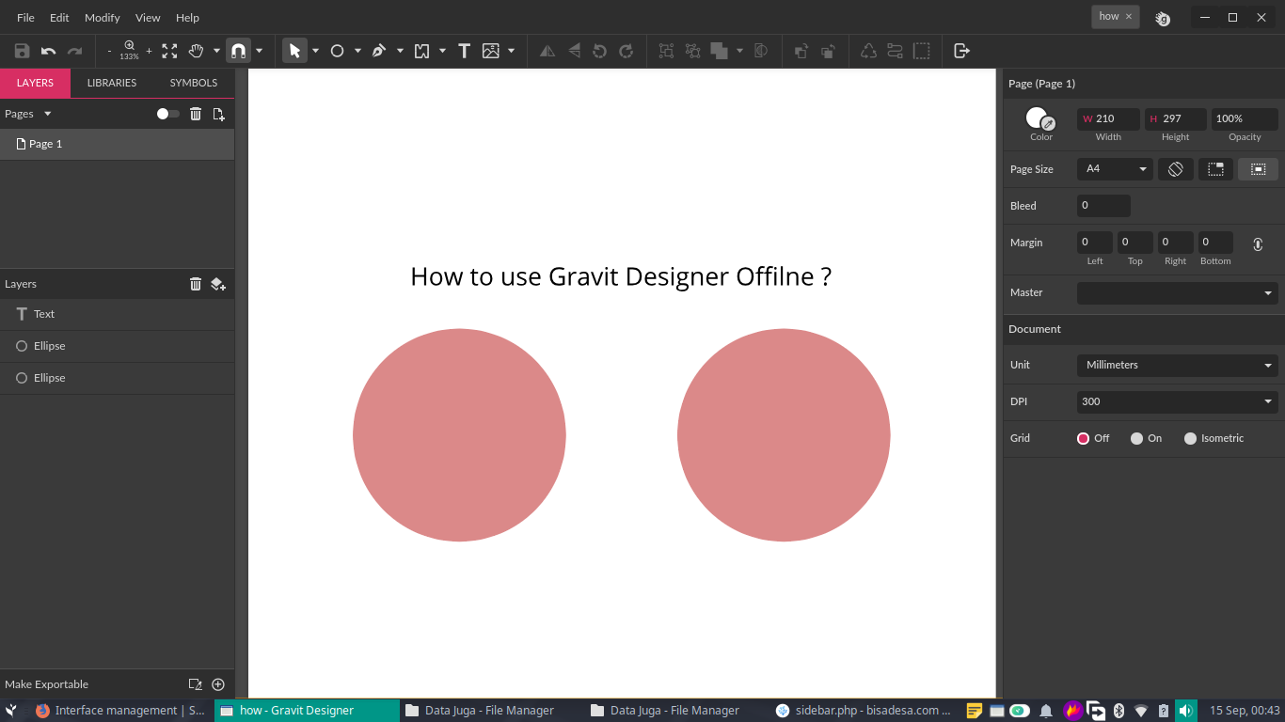Click the Bleed input field
The height and width of the screenshot is (722, 1285).
click(x=1103, y=206)
